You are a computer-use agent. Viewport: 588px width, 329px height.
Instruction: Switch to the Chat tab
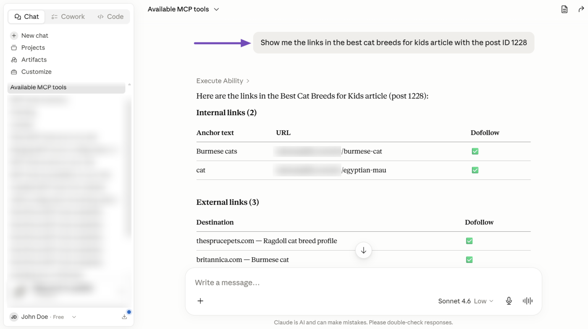(26, 17)
